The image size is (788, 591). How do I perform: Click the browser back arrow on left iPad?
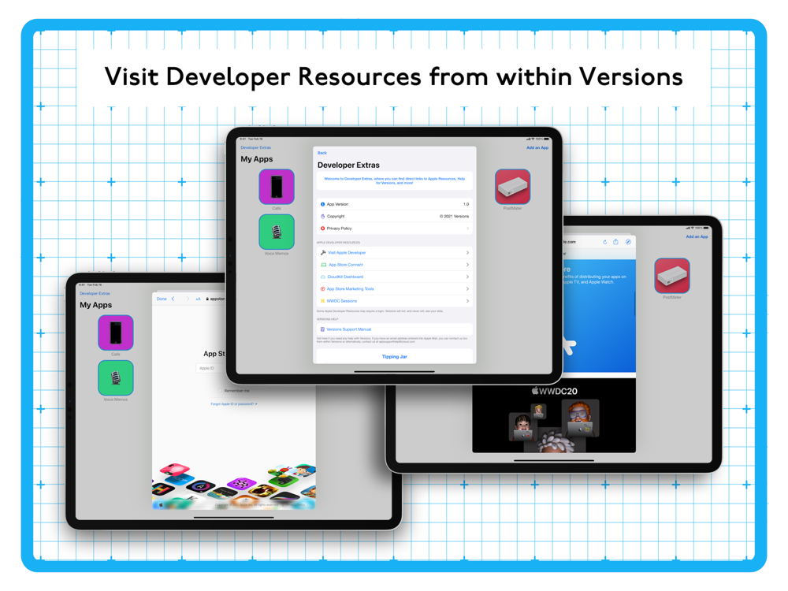coord(173,299)
